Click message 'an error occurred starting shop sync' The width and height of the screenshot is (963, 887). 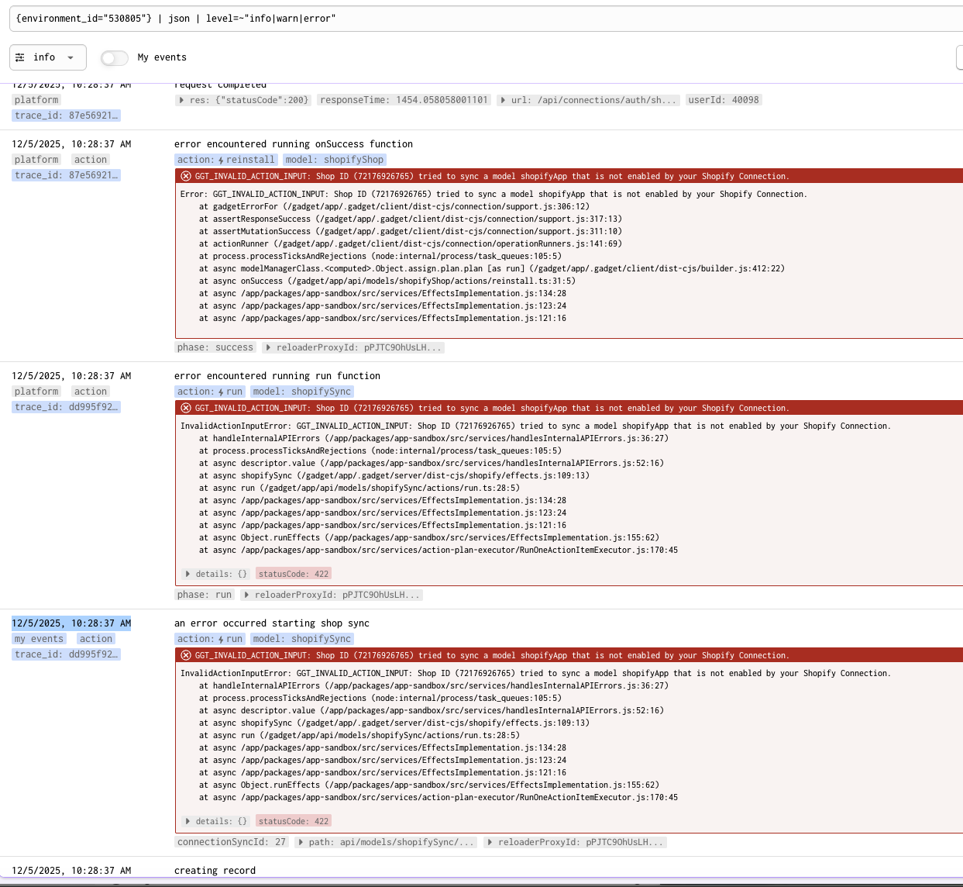click(x=272, y=623)
